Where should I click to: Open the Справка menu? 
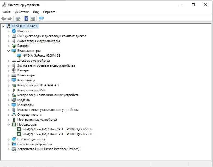49,12
